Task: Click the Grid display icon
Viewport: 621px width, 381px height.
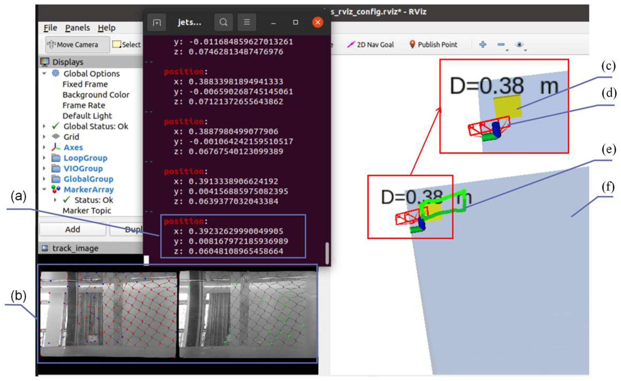Action: click(56, 137)
